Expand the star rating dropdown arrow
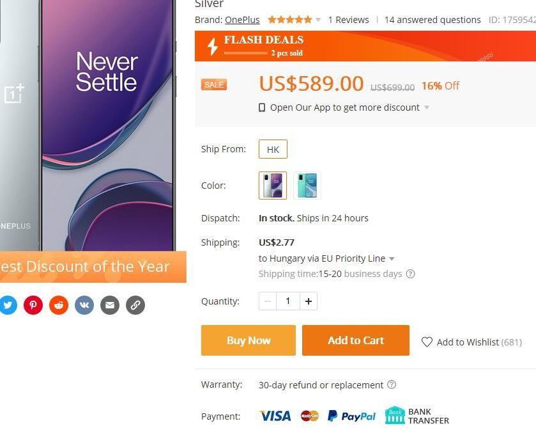Image resolution: width=536 pixels, height=428 pixels. 318,20
